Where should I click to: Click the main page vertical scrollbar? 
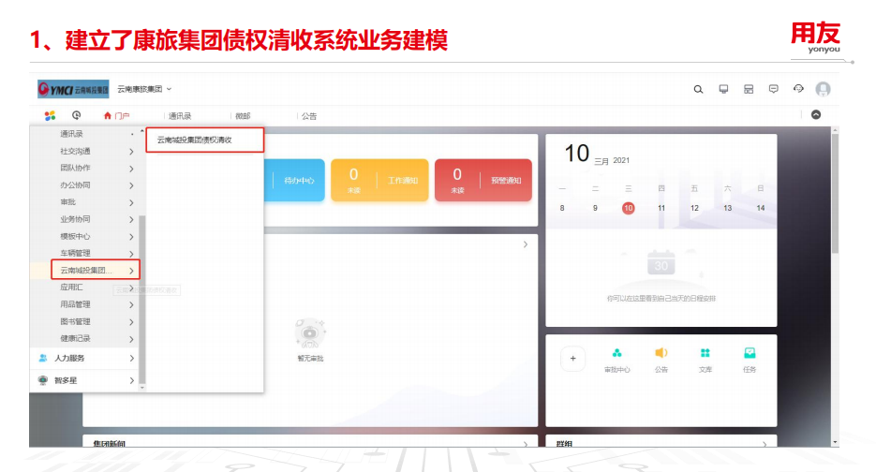point(835,193)
